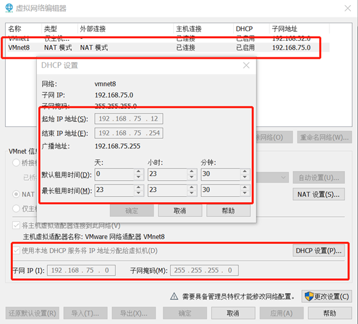The image size is (358, 324).
Task: Click the 主机连接 column header
Action: click(189, 29)
